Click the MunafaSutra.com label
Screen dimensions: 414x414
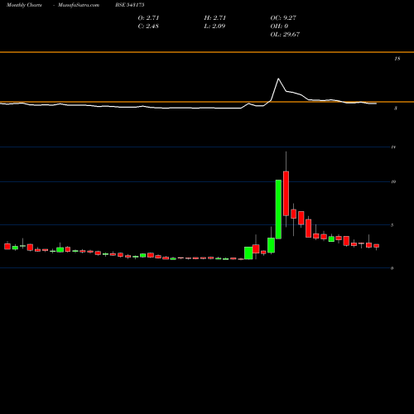click(x=79, y=5)
